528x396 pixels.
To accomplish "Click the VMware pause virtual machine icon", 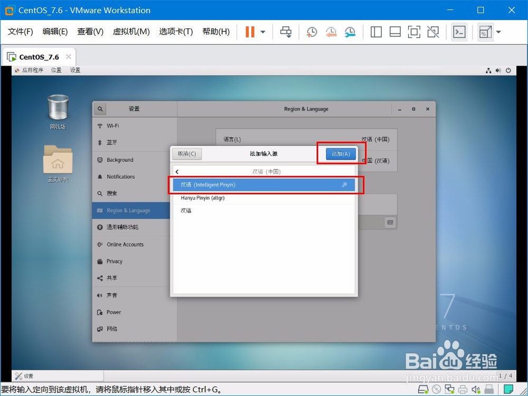I will (250, 32).
